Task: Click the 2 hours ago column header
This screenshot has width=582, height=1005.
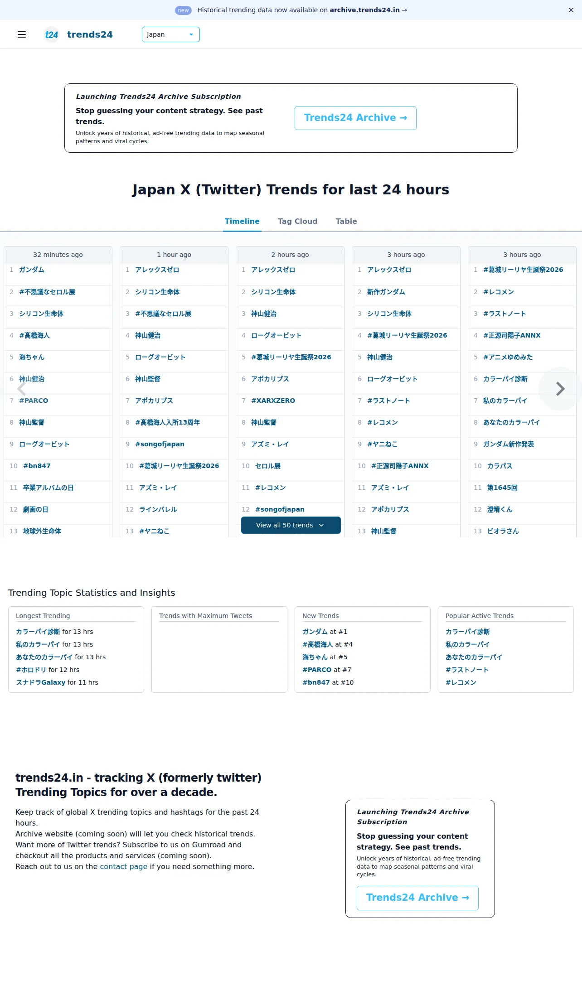Action: point(290,255)
